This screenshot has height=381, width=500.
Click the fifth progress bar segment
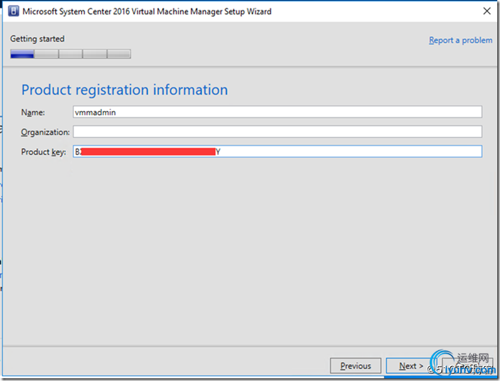(x=119, y=55)
